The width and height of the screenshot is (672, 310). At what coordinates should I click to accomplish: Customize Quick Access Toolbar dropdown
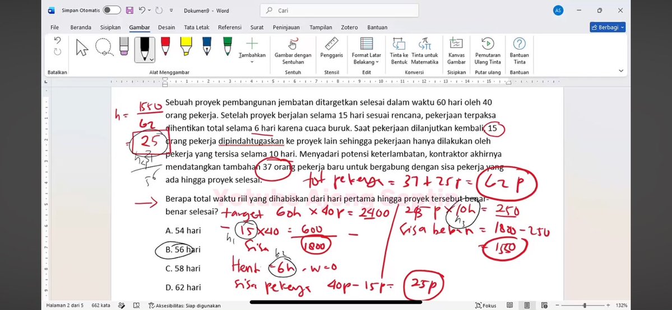(172, 10)
